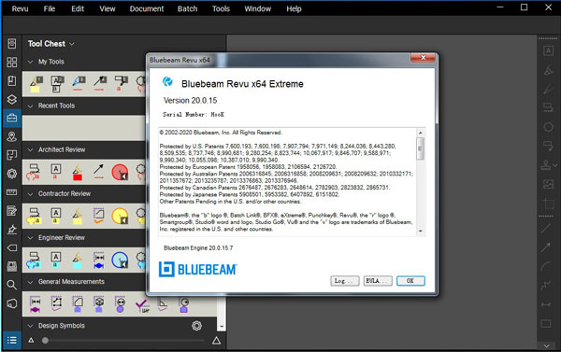Click the patents text scrollbar thumb

(421, 148)
